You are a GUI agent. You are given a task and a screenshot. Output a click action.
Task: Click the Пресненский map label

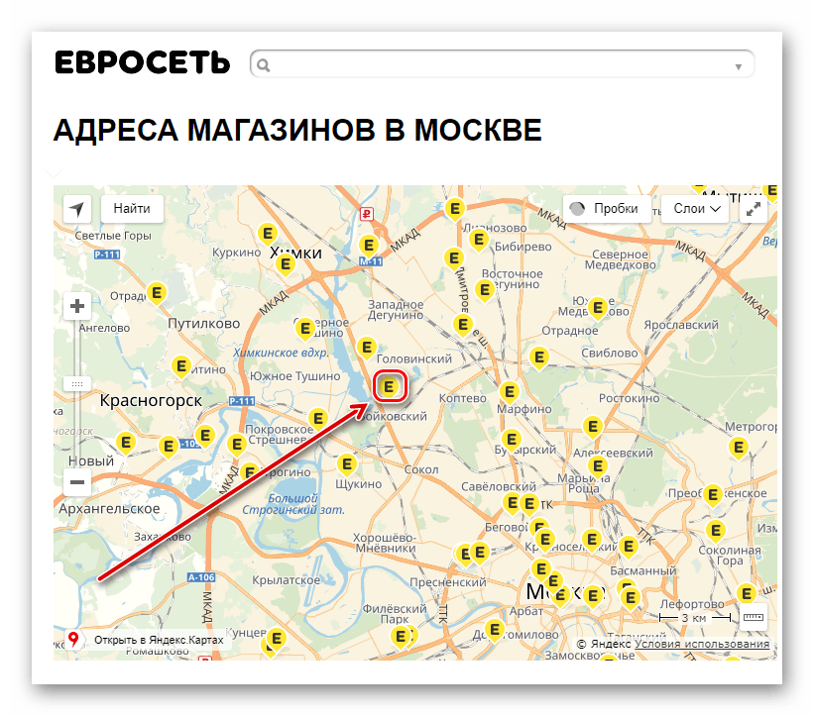(448, 582)
